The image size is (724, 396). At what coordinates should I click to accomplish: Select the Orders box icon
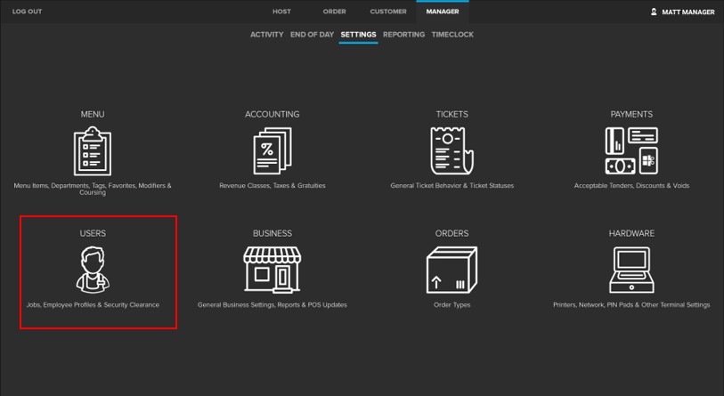451,270
